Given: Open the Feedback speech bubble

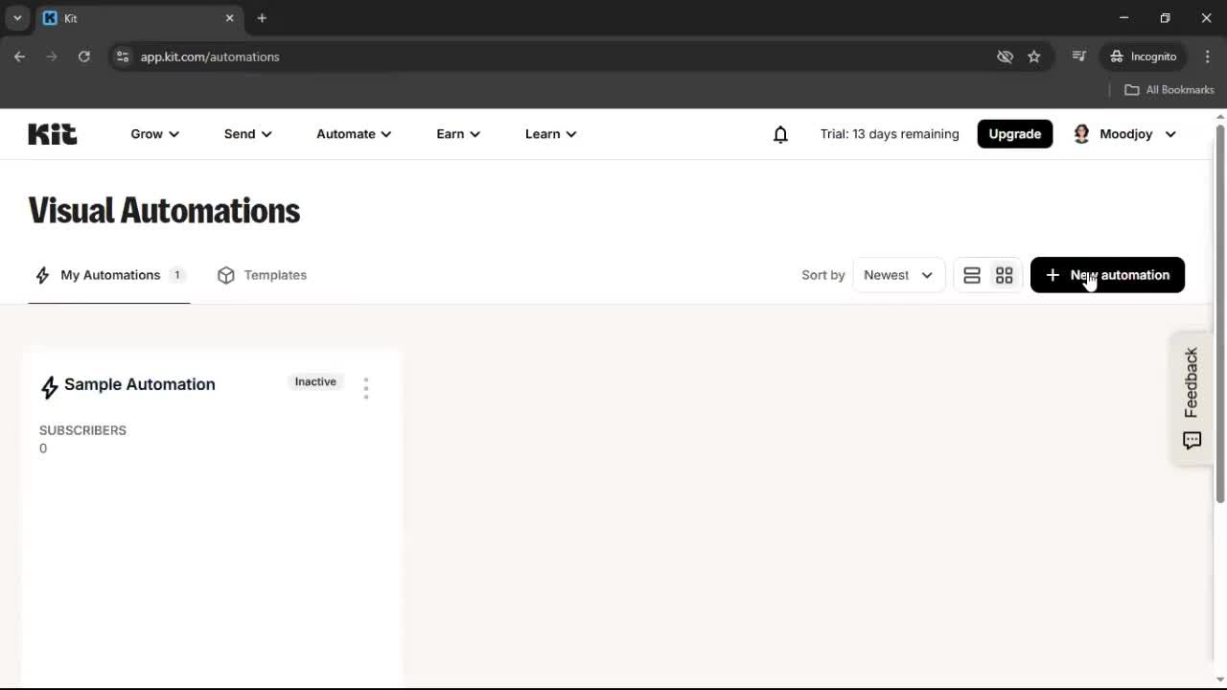Looking at the screenshot, I should (1192, 441).
